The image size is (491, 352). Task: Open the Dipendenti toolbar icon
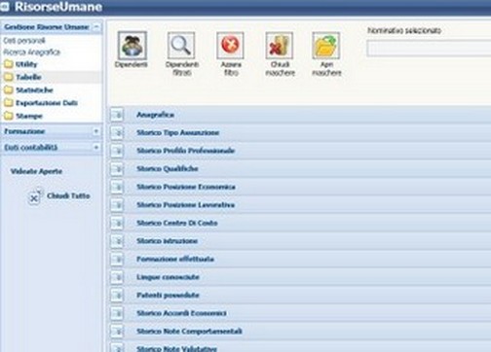132,46
